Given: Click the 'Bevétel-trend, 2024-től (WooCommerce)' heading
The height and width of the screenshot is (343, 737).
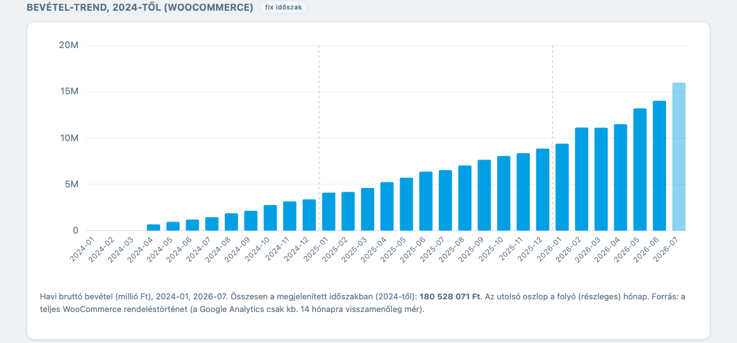Looking at the screenshot, I should [x=140, y=8].
